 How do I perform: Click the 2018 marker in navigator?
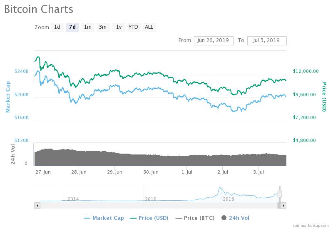(229, 199)
